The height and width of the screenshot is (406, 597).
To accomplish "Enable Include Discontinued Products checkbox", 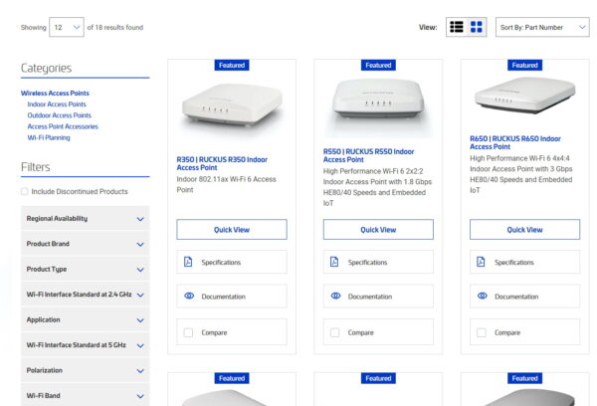I will [x=25, y=191].
